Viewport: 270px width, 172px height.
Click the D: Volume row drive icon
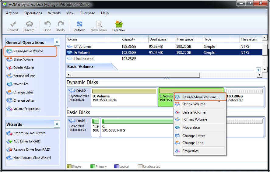tap(70, 46)
